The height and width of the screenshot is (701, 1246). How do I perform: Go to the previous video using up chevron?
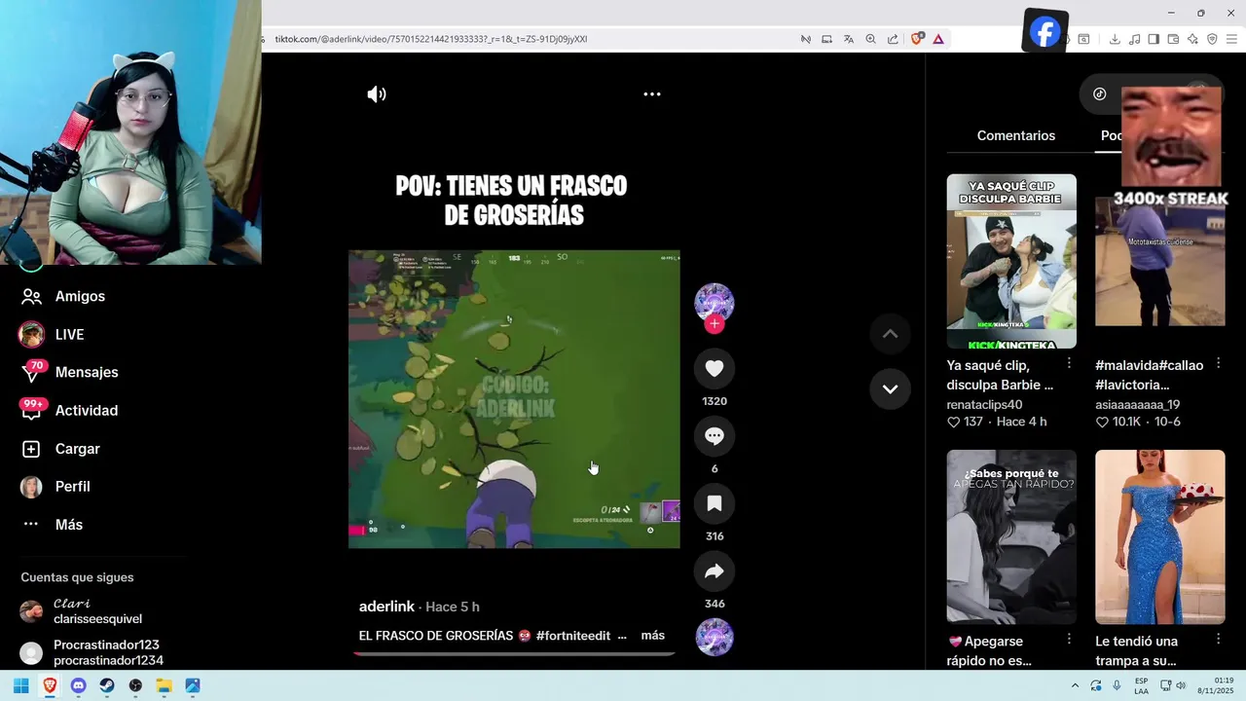pos(890,334)
